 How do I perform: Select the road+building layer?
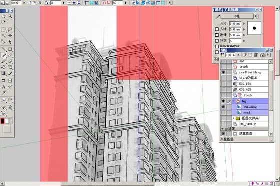(x=250, y=72)
